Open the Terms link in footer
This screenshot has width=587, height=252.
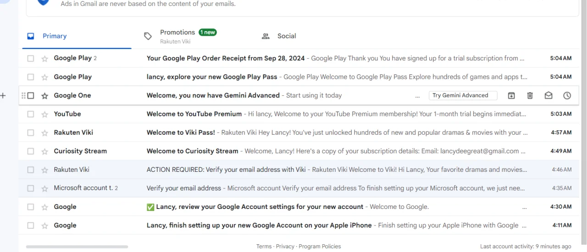click(x=264, y=247)
